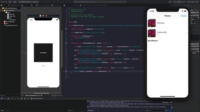Image resolution: width=200 pixels, height=112 pixels.
Task: Collapse the View Controller Scene disclosure triangle
Action: pyautogui.click(x=1, y=8)
